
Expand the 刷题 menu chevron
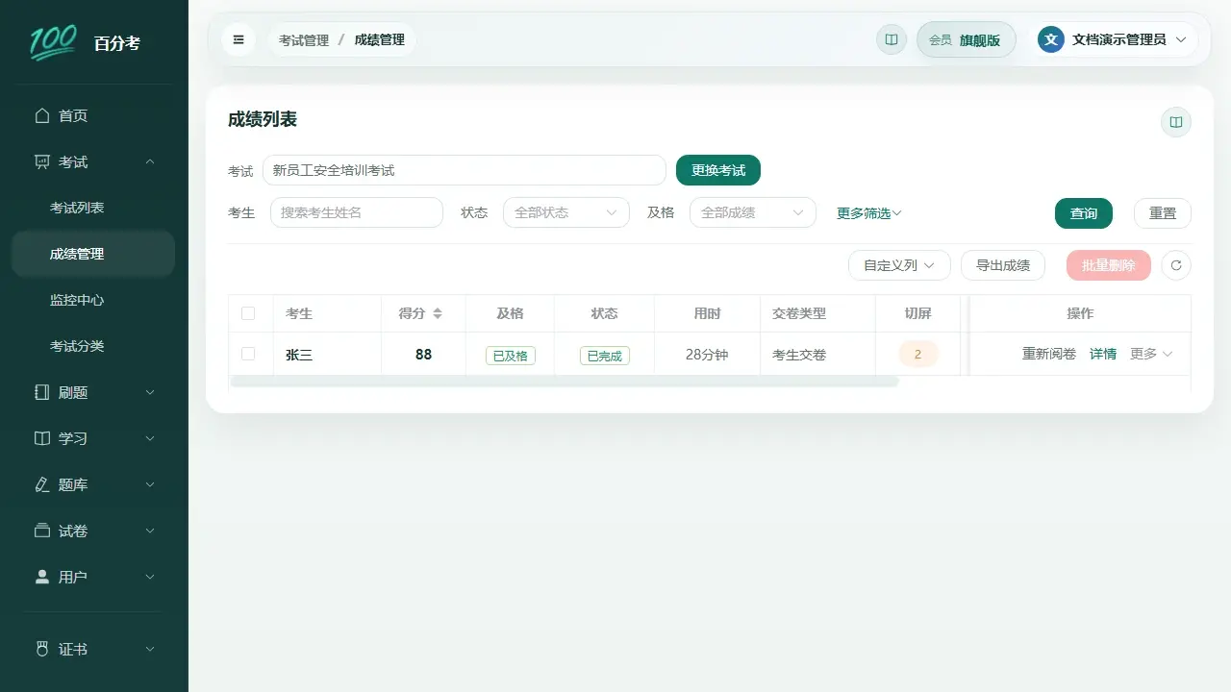pos(150,392)
